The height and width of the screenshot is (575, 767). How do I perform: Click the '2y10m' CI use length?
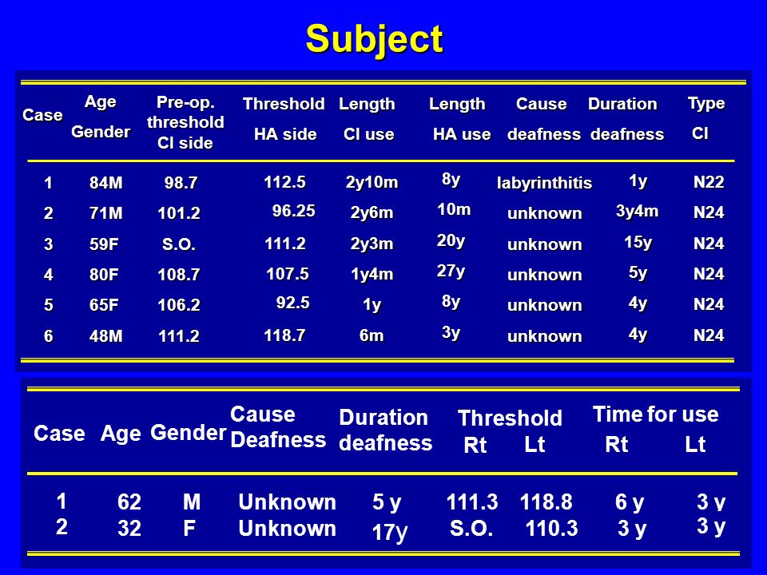click(x=372, y=182)
